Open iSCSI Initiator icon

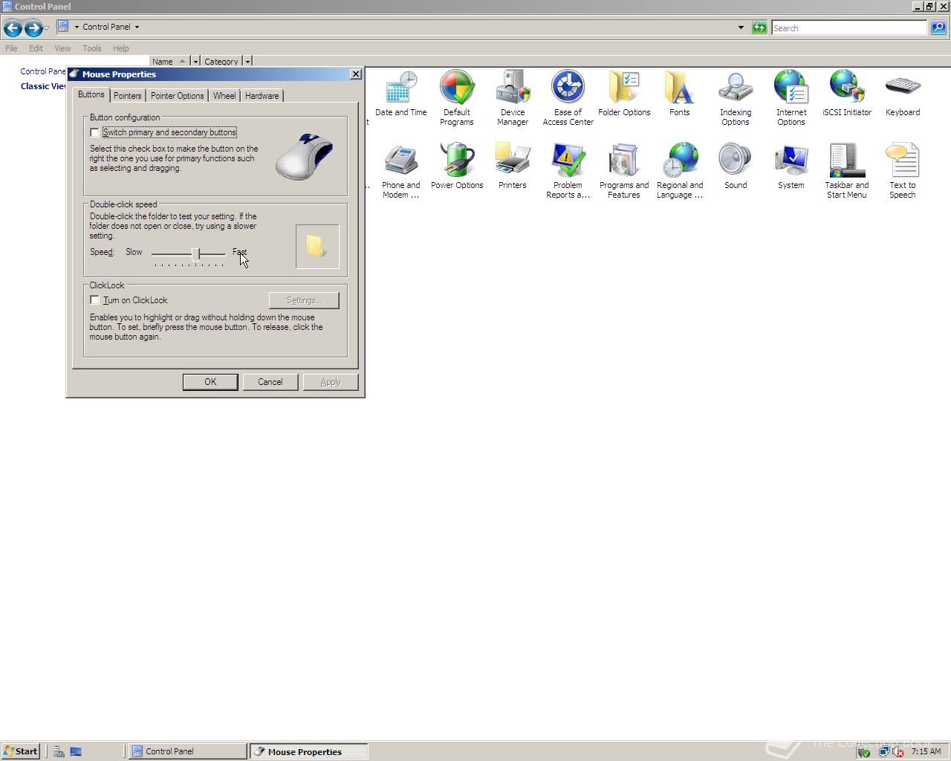pyautogui.click(x=847, y=94)
